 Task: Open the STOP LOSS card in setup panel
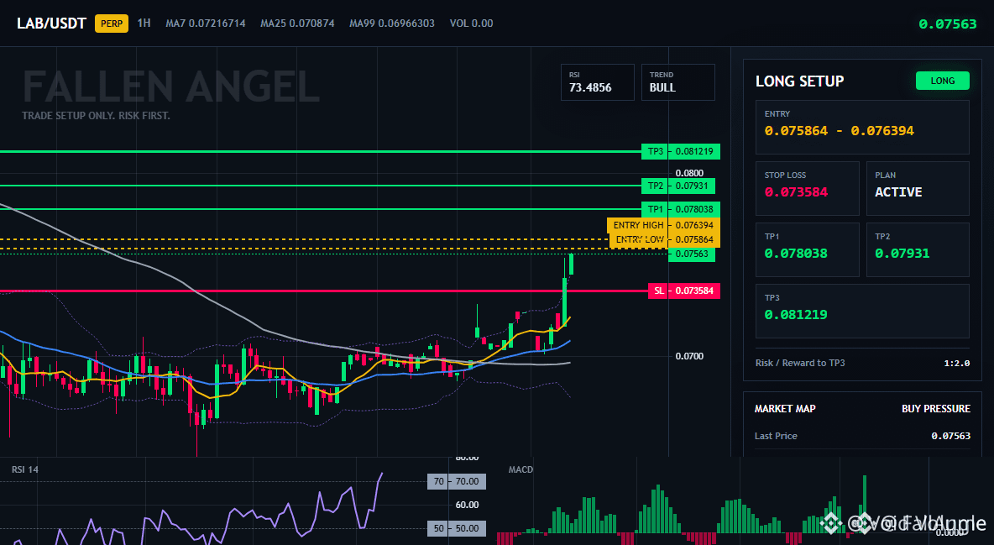click(807, 188)
